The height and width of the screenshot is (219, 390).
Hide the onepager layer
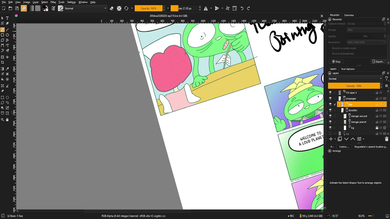[x=330, y=99]
